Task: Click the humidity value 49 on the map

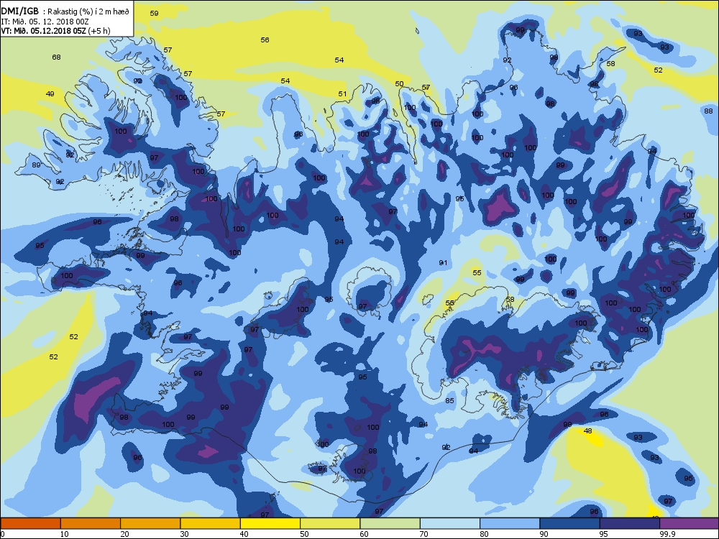Action: (x=50, y=94)
